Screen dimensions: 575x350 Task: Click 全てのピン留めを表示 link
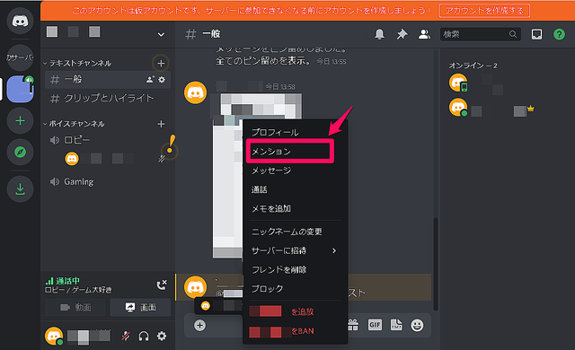coord(263,61)
